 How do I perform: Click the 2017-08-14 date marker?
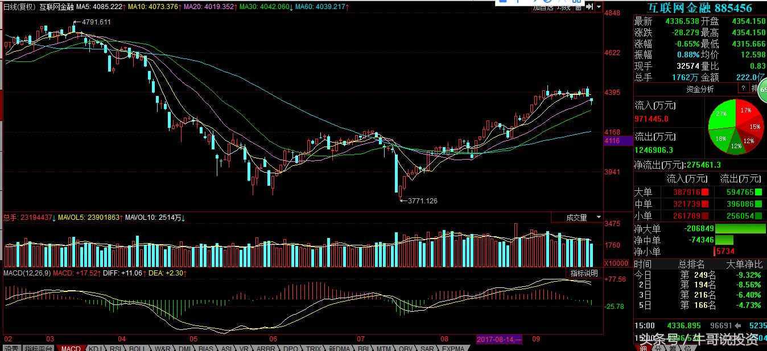(x=498, y=339)
